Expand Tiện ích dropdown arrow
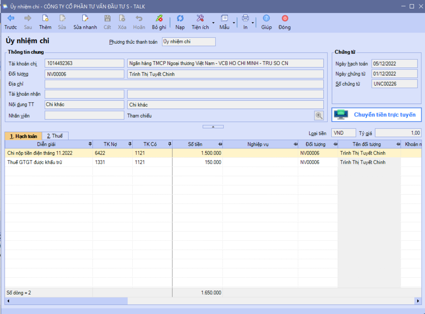Screen dimensions: 425x314 point(213,22)
